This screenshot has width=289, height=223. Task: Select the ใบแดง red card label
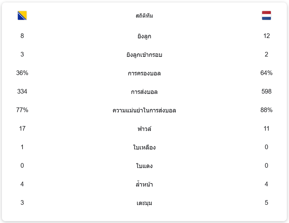point(144,166)
